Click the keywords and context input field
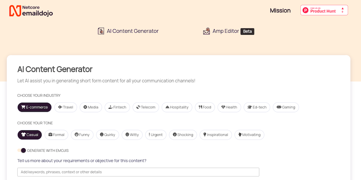This screenshot has width=361, height=180. [138, 172]
